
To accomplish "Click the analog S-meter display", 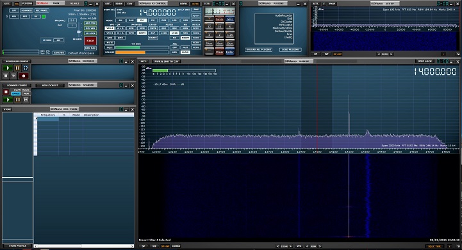I will coord(220,11).
